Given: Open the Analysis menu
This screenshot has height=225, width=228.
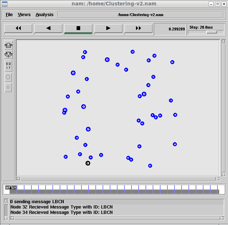Looking at the screenshot, I should pos(44,15).
